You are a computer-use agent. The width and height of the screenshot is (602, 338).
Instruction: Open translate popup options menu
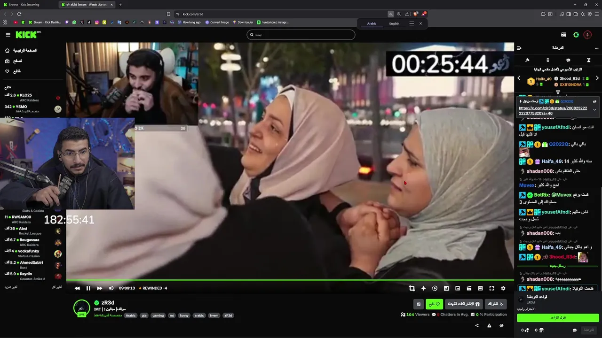(412, 23)
